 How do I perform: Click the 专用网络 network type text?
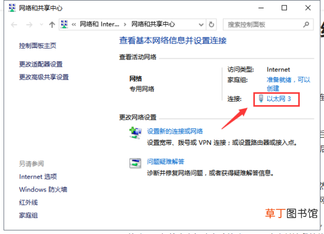(142, 89)
